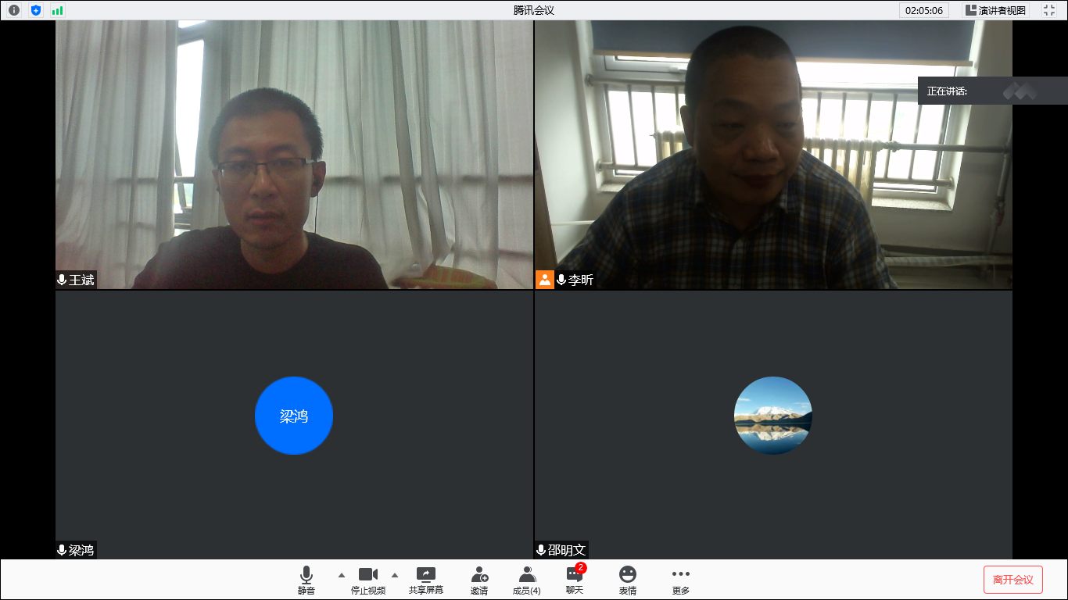Click the blue security shield icon
The height and width of the screenshot is (600, 1068).
tap(35, 10)
